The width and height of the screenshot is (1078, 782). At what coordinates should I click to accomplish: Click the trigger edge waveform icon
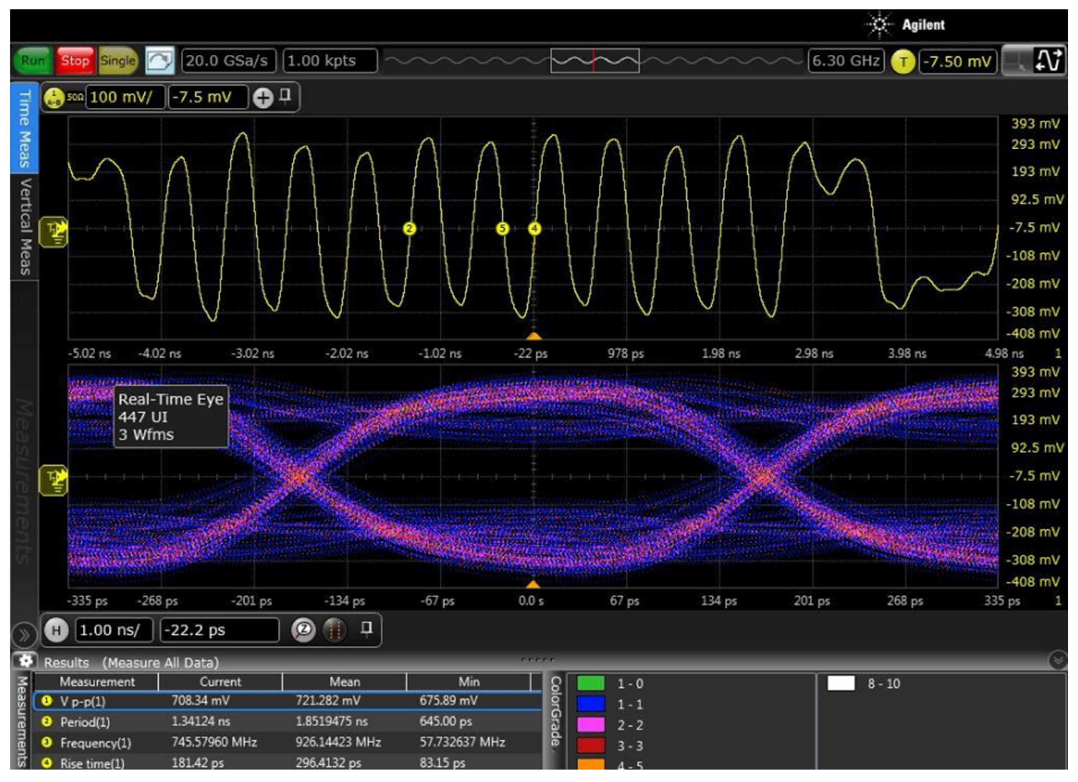(x=1049, y=61)
